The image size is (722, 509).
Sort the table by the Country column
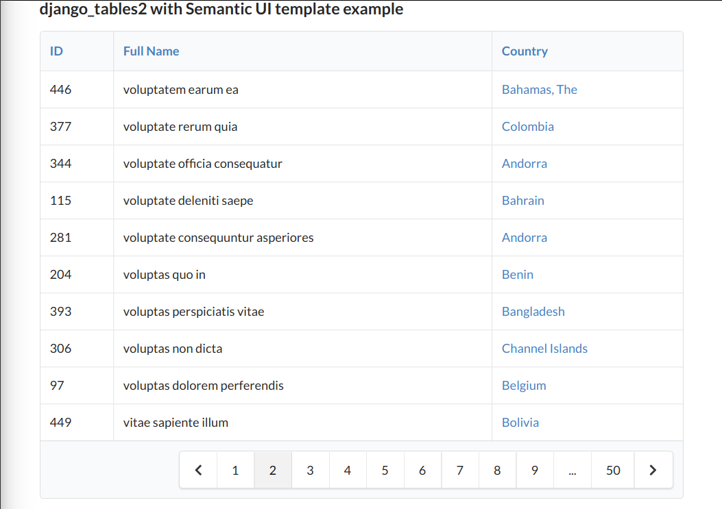tap(525, 51)
